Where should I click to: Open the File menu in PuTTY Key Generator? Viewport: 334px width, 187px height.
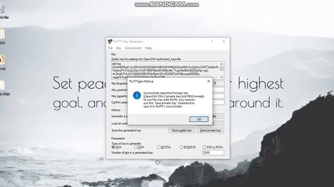click(x=110, y=48)
